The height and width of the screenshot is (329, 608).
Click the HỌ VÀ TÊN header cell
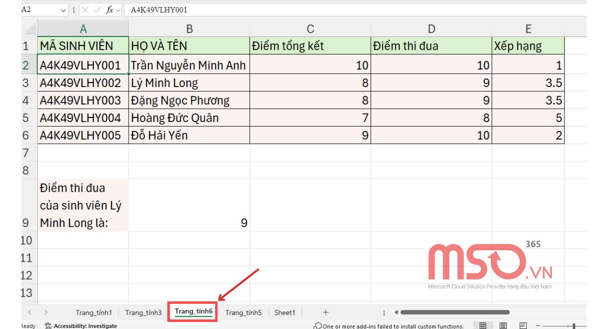(x=189, y=46)
